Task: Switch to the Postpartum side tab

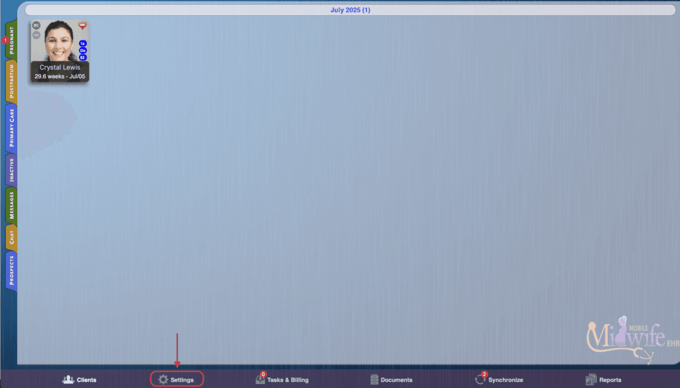Action: coord(11,82)
